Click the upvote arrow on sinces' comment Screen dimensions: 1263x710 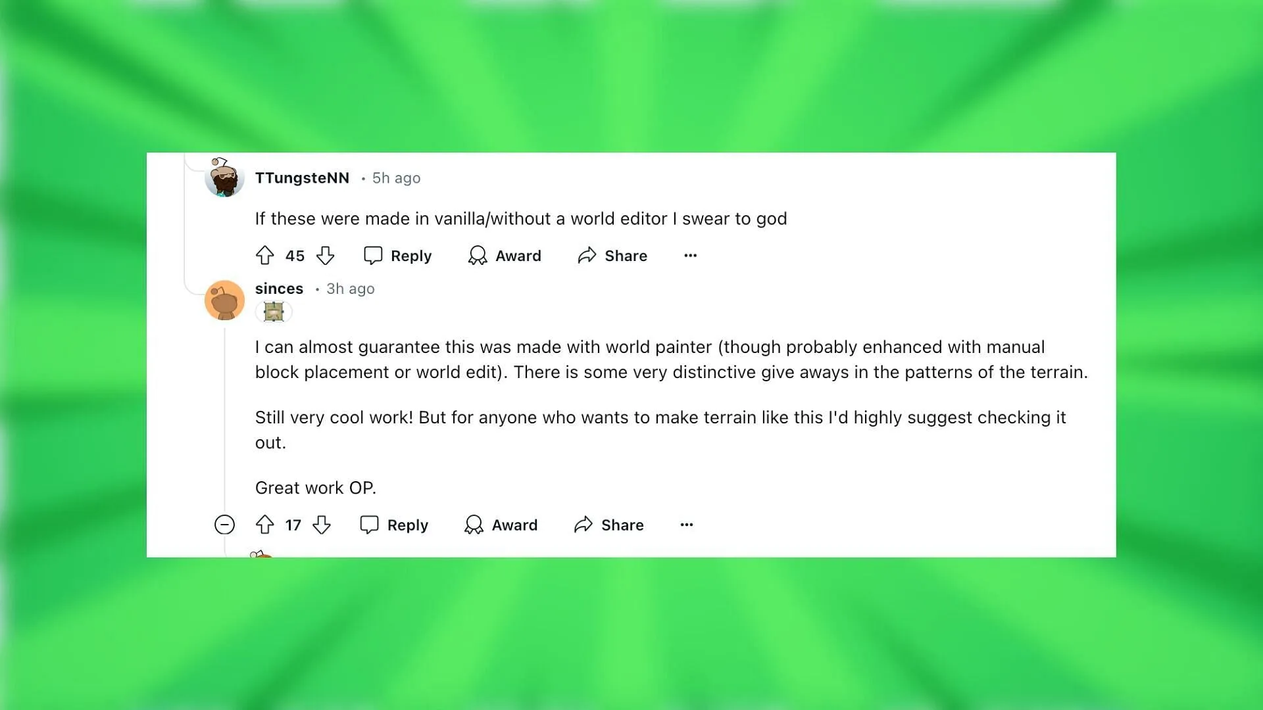(x=264, y=523)
